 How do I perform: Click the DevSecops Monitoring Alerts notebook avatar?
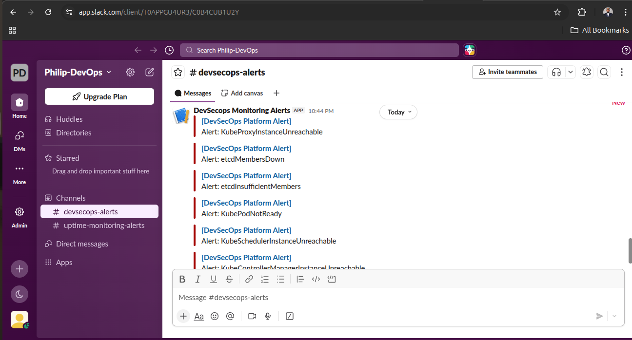pyautogui.click(x=181, y=116)
